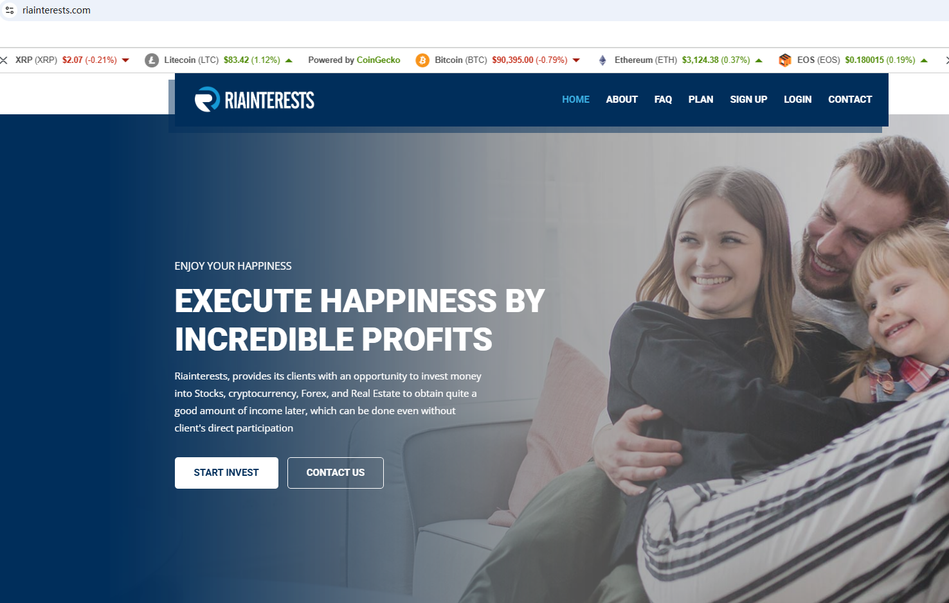Click the Litecoin coin icon in ticker
This screenshot has height=603, width=949.
pos(152,60)
